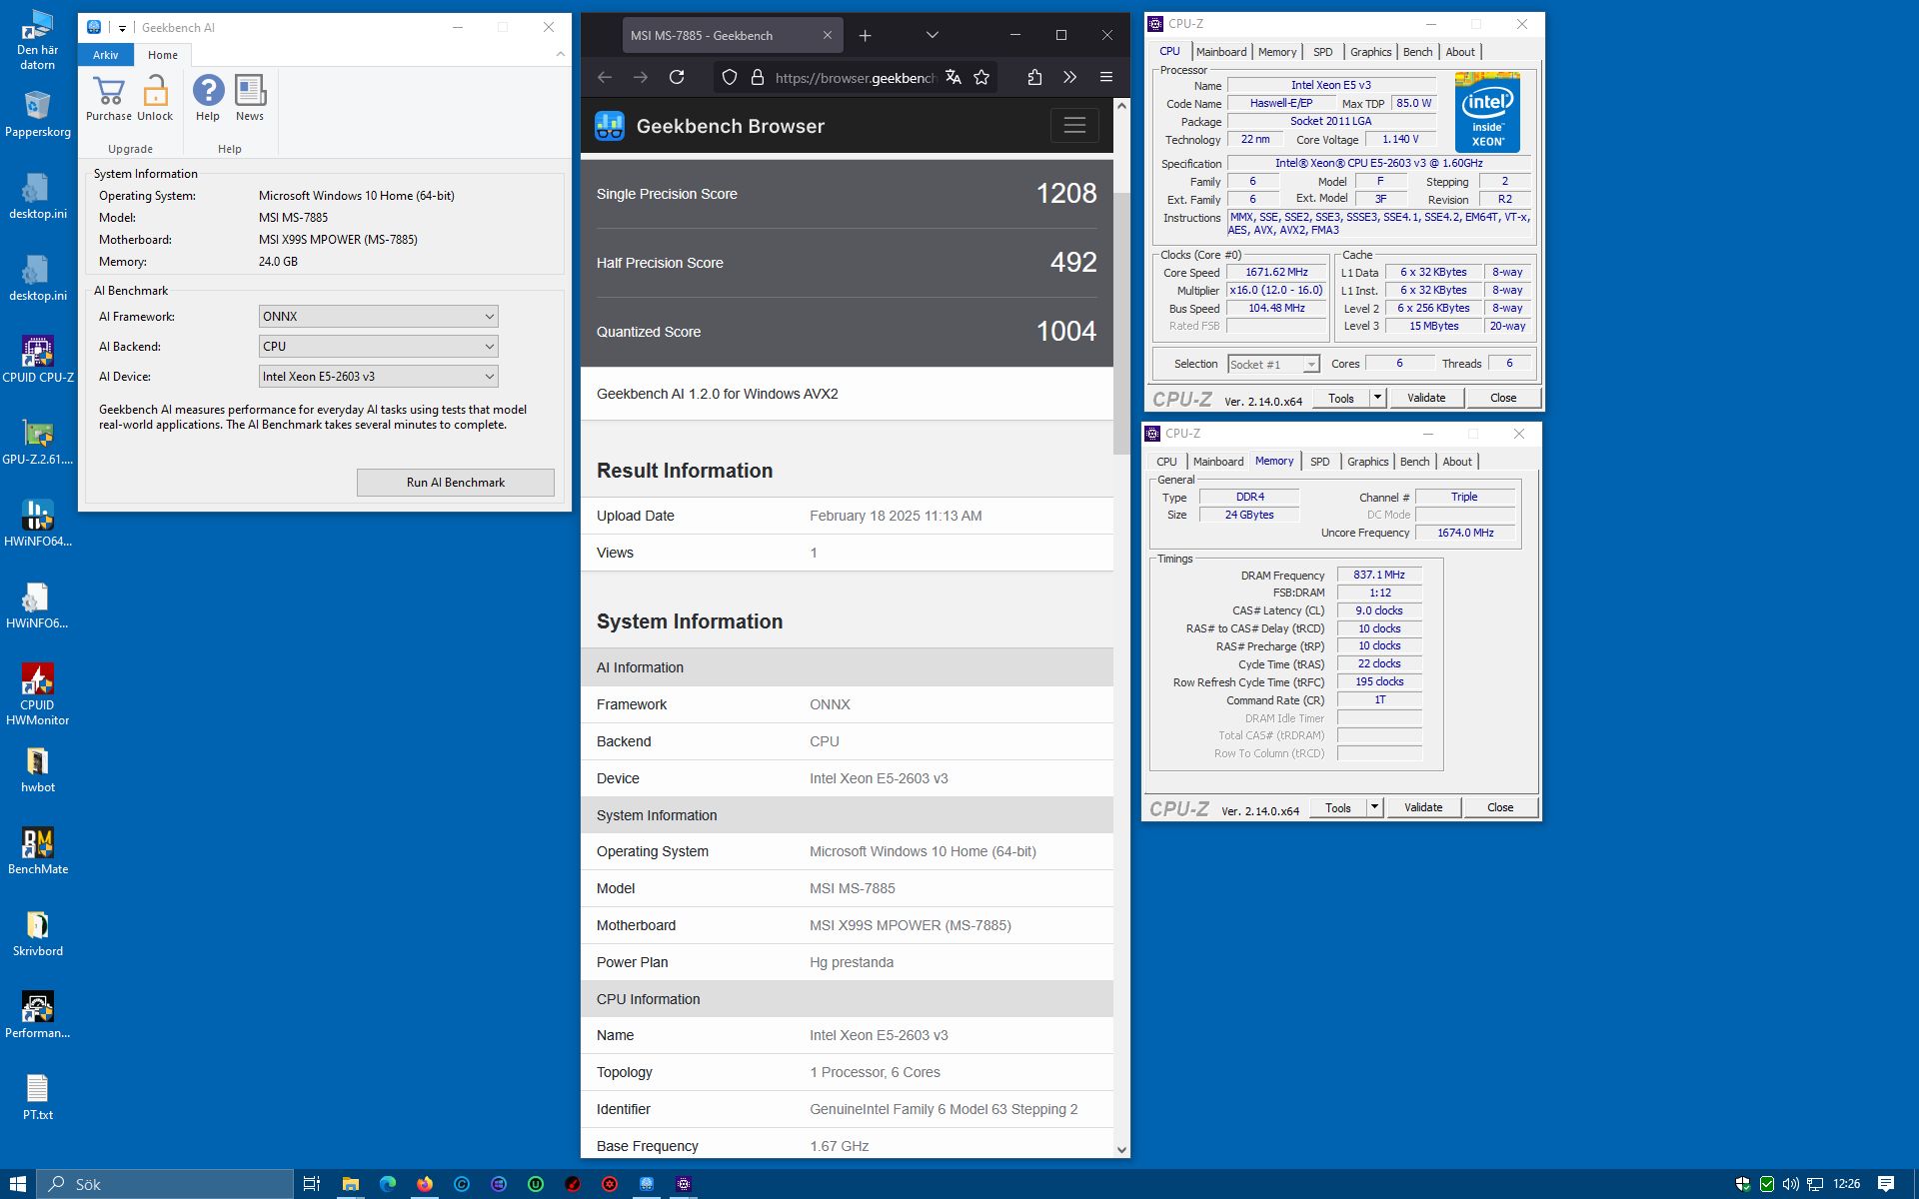This screenshot has height=1199, width=1919.
Task: Open the Firefox list all tabs chevron
Action: tap(932, 35)
